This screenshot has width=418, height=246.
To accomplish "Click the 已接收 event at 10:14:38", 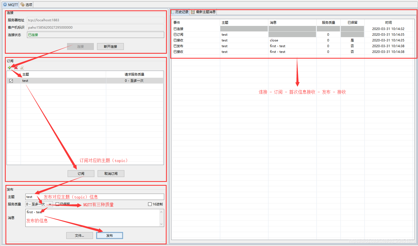I will (178, 52).
